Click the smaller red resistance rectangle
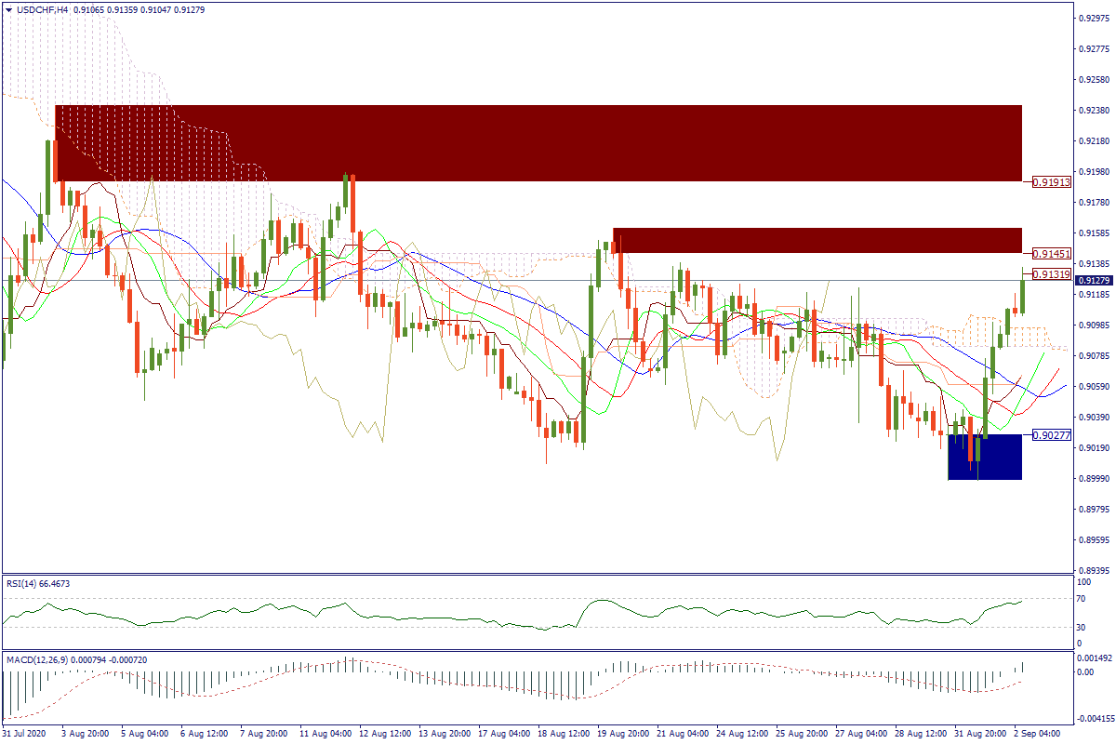The width and height of the screenshot is (1116, 744). coord(817,240)
